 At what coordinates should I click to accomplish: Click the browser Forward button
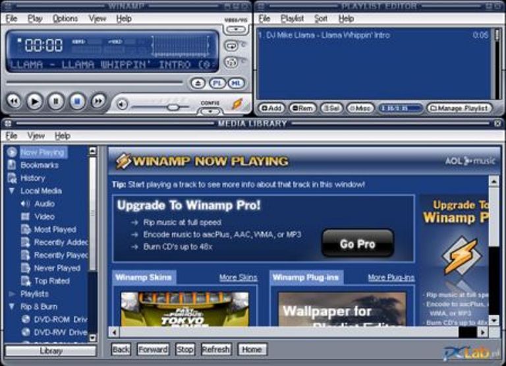153,350
